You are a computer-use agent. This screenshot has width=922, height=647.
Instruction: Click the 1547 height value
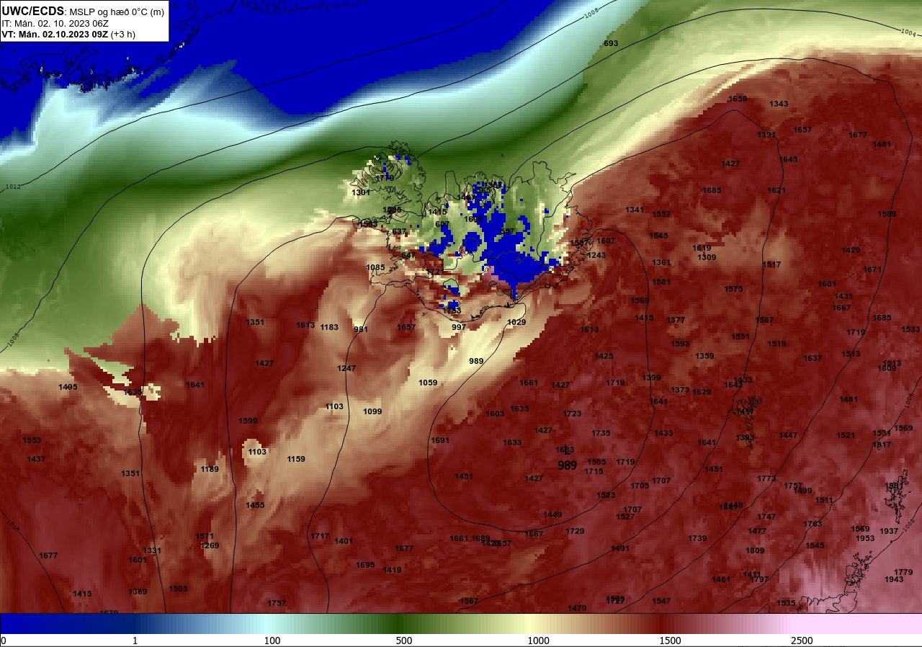(661, 601)
